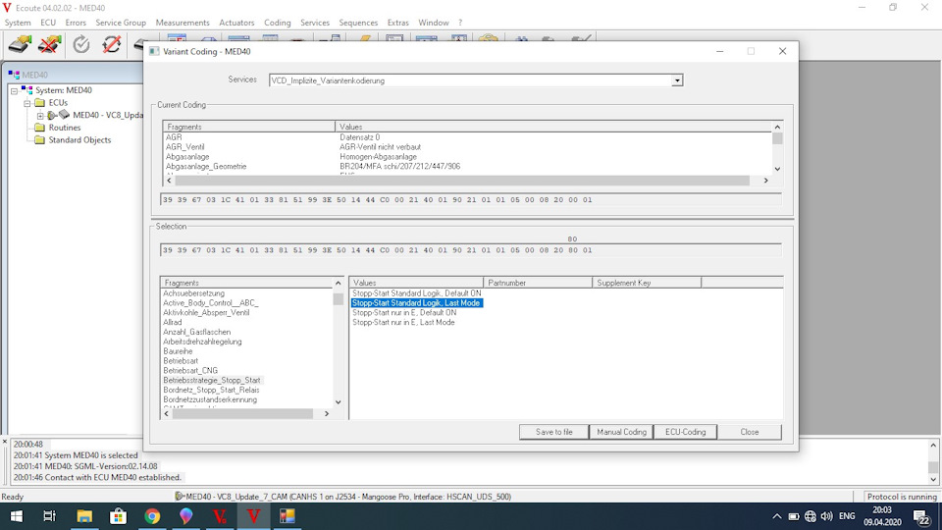
Task: Click the Window menu
Action: tap(433, 23)
